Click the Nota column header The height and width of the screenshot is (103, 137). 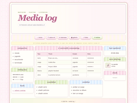coord(94,54)
